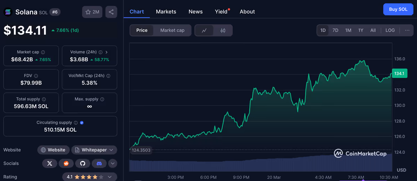Image resolution: width=417 pixels, height=181 pixels.
Task: Open the share icon button
Action: 111,12
